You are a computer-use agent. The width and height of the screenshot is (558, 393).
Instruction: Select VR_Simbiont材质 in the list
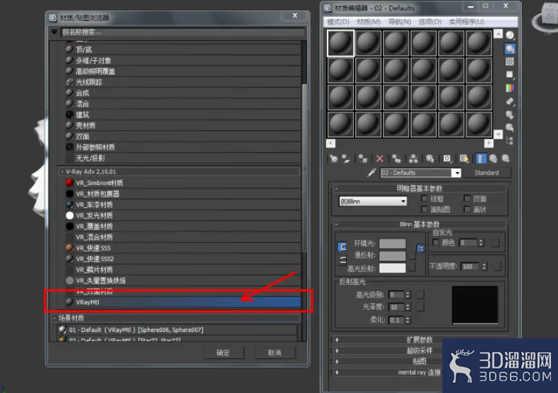coord(183,183)
